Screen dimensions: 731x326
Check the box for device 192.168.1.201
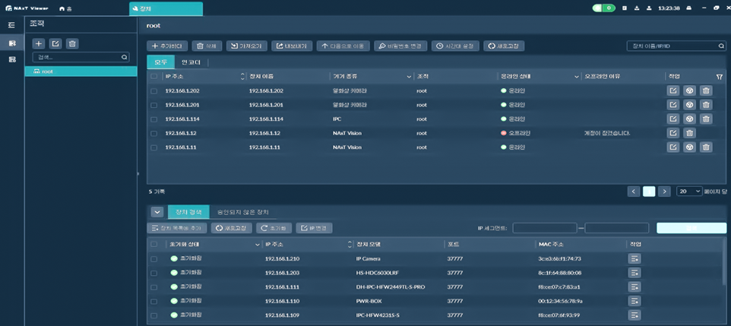click(x=154, y=105)
